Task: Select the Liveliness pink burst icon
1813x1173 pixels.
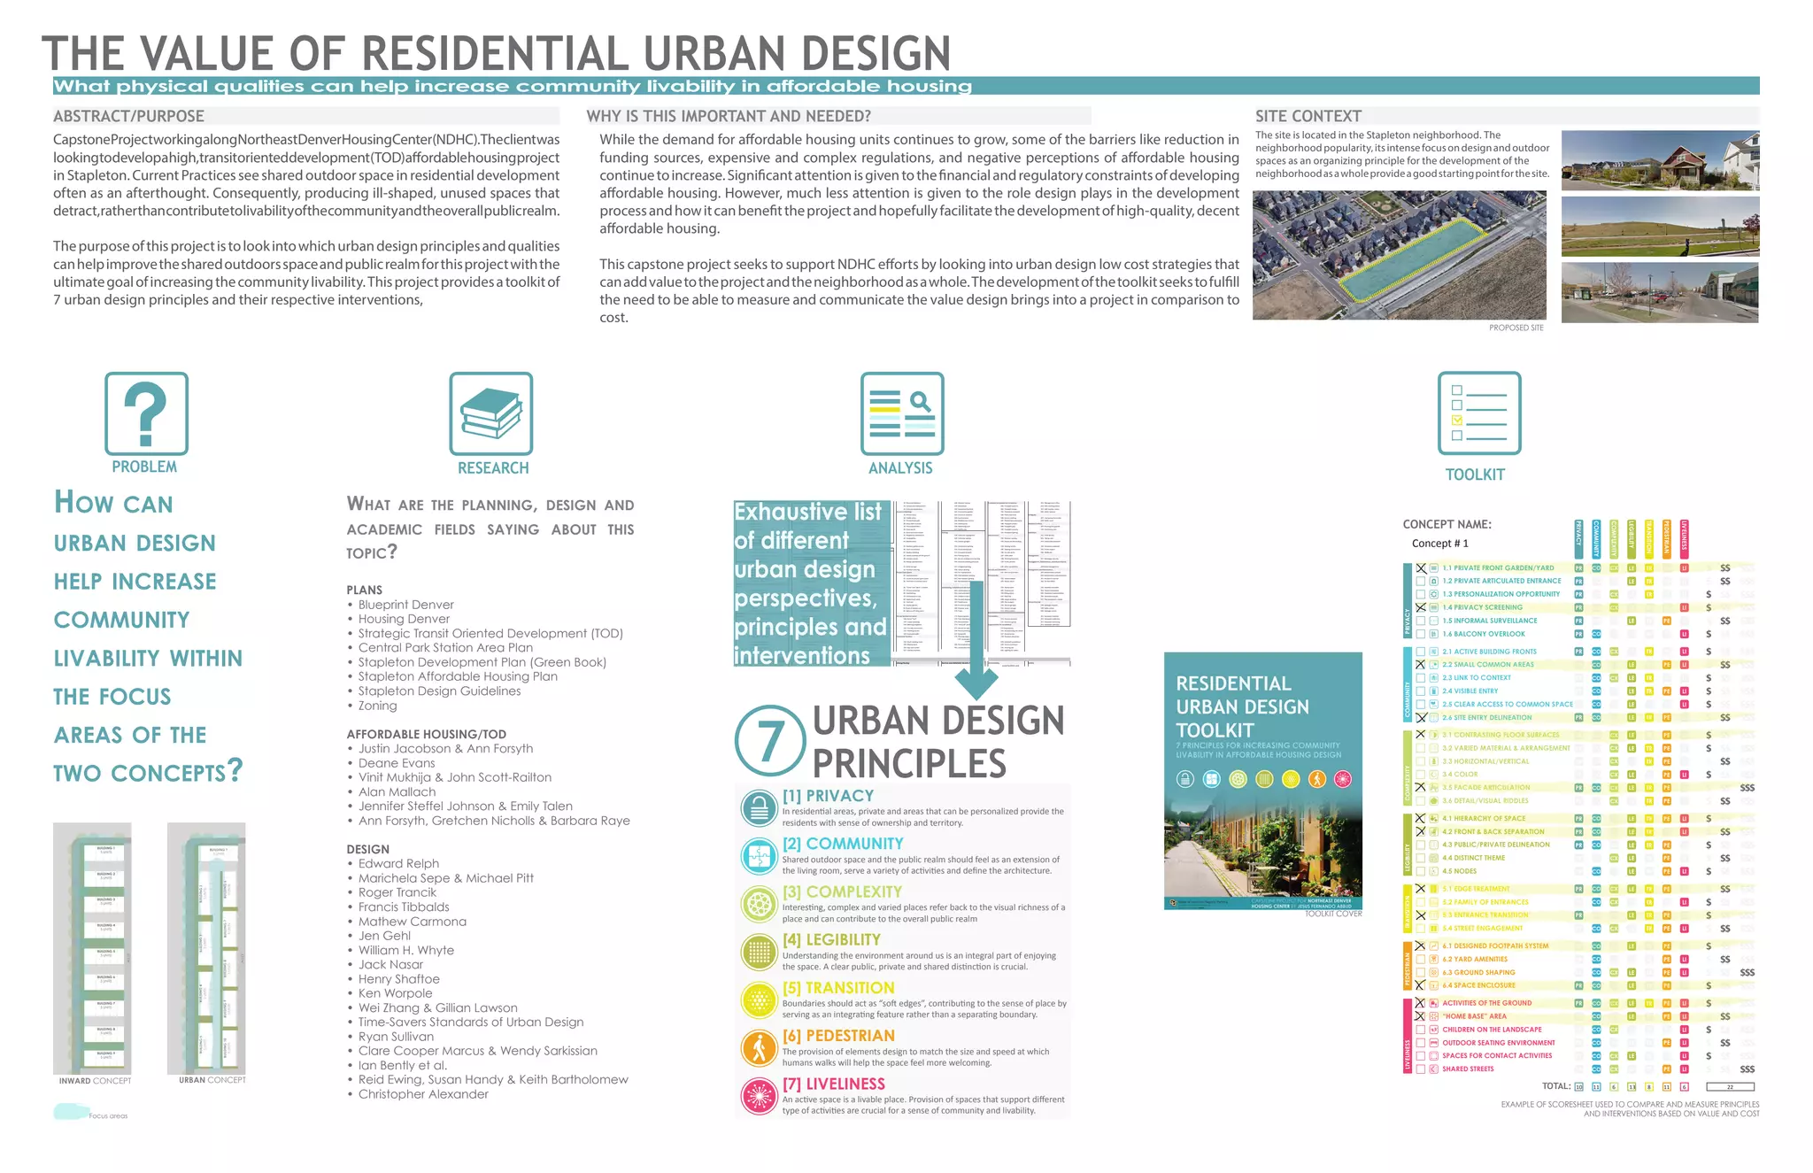Action: [x=759, y=1096]
